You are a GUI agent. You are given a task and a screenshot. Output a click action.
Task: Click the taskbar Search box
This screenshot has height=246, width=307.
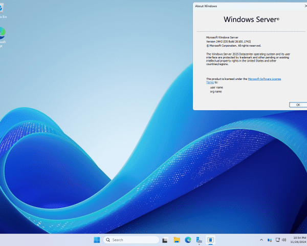coord(131,240)
